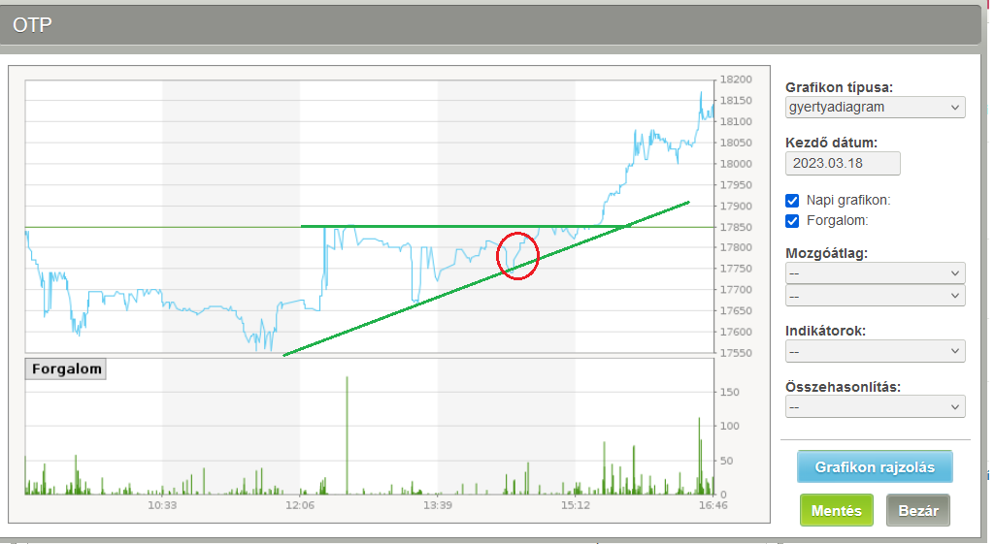Select the tallest green volume bar

point(347,436)
